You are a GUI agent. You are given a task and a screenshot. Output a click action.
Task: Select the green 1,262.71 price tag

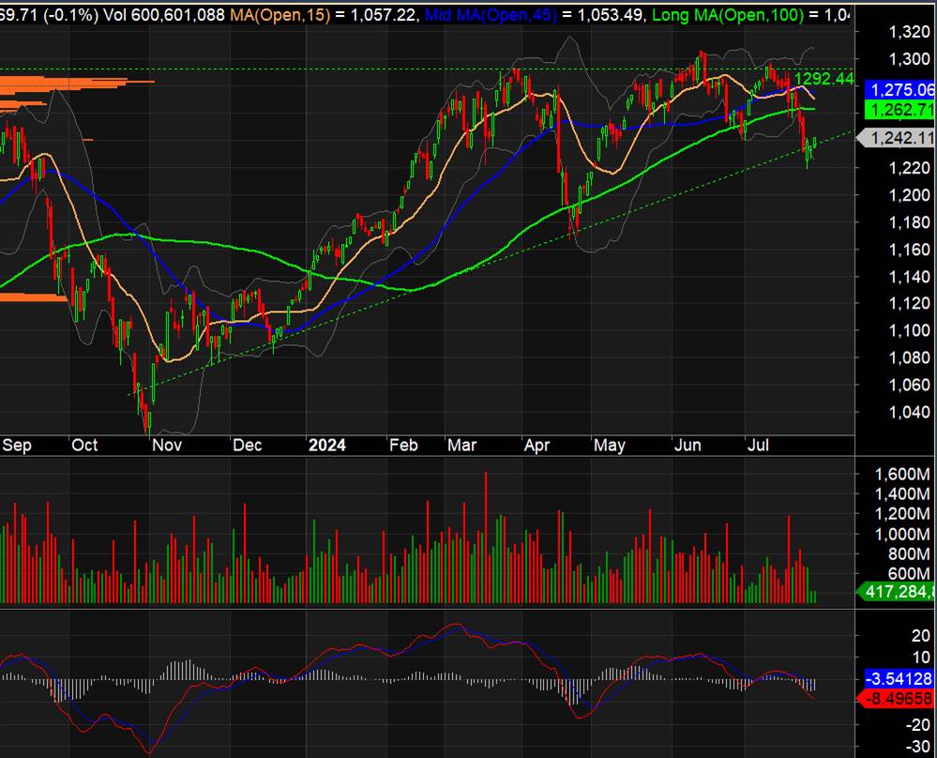pyautogui.click(x=899, y=110)
